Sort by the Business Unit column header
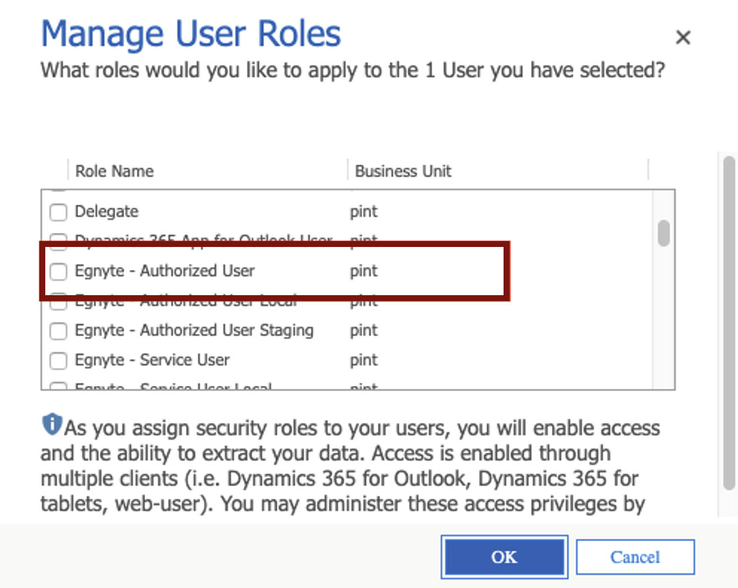 pos(403,171)
